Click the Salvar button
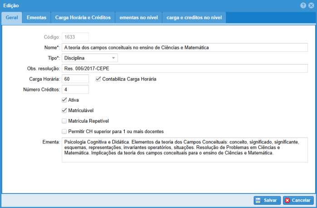Image resolution: width=317 pixels, height=208 pixels. pos(266,200)
